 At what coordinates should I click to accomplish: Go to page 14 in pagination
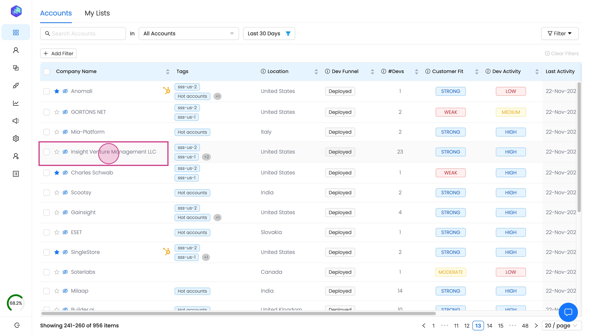click(x=489, y=326)
